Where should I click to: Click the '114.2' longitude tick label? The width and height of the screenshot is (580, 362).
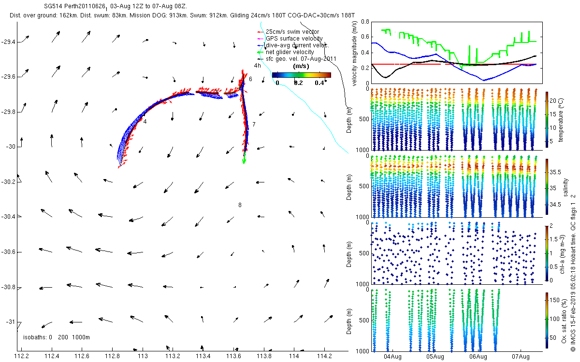[x=325, y=356]
